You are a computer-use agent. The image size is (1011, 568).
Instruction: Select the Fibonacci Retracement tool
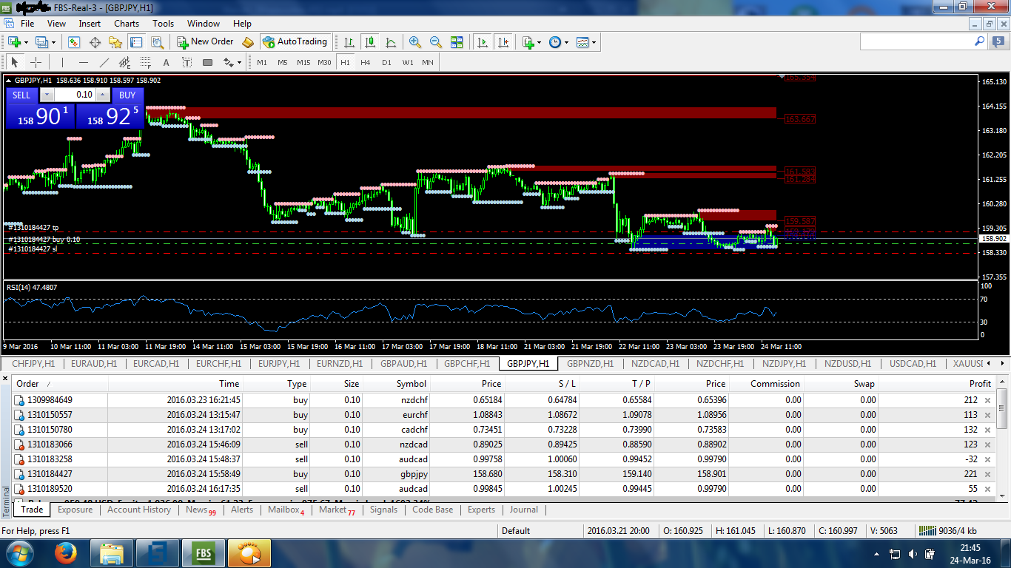click(x=146, y=62)
